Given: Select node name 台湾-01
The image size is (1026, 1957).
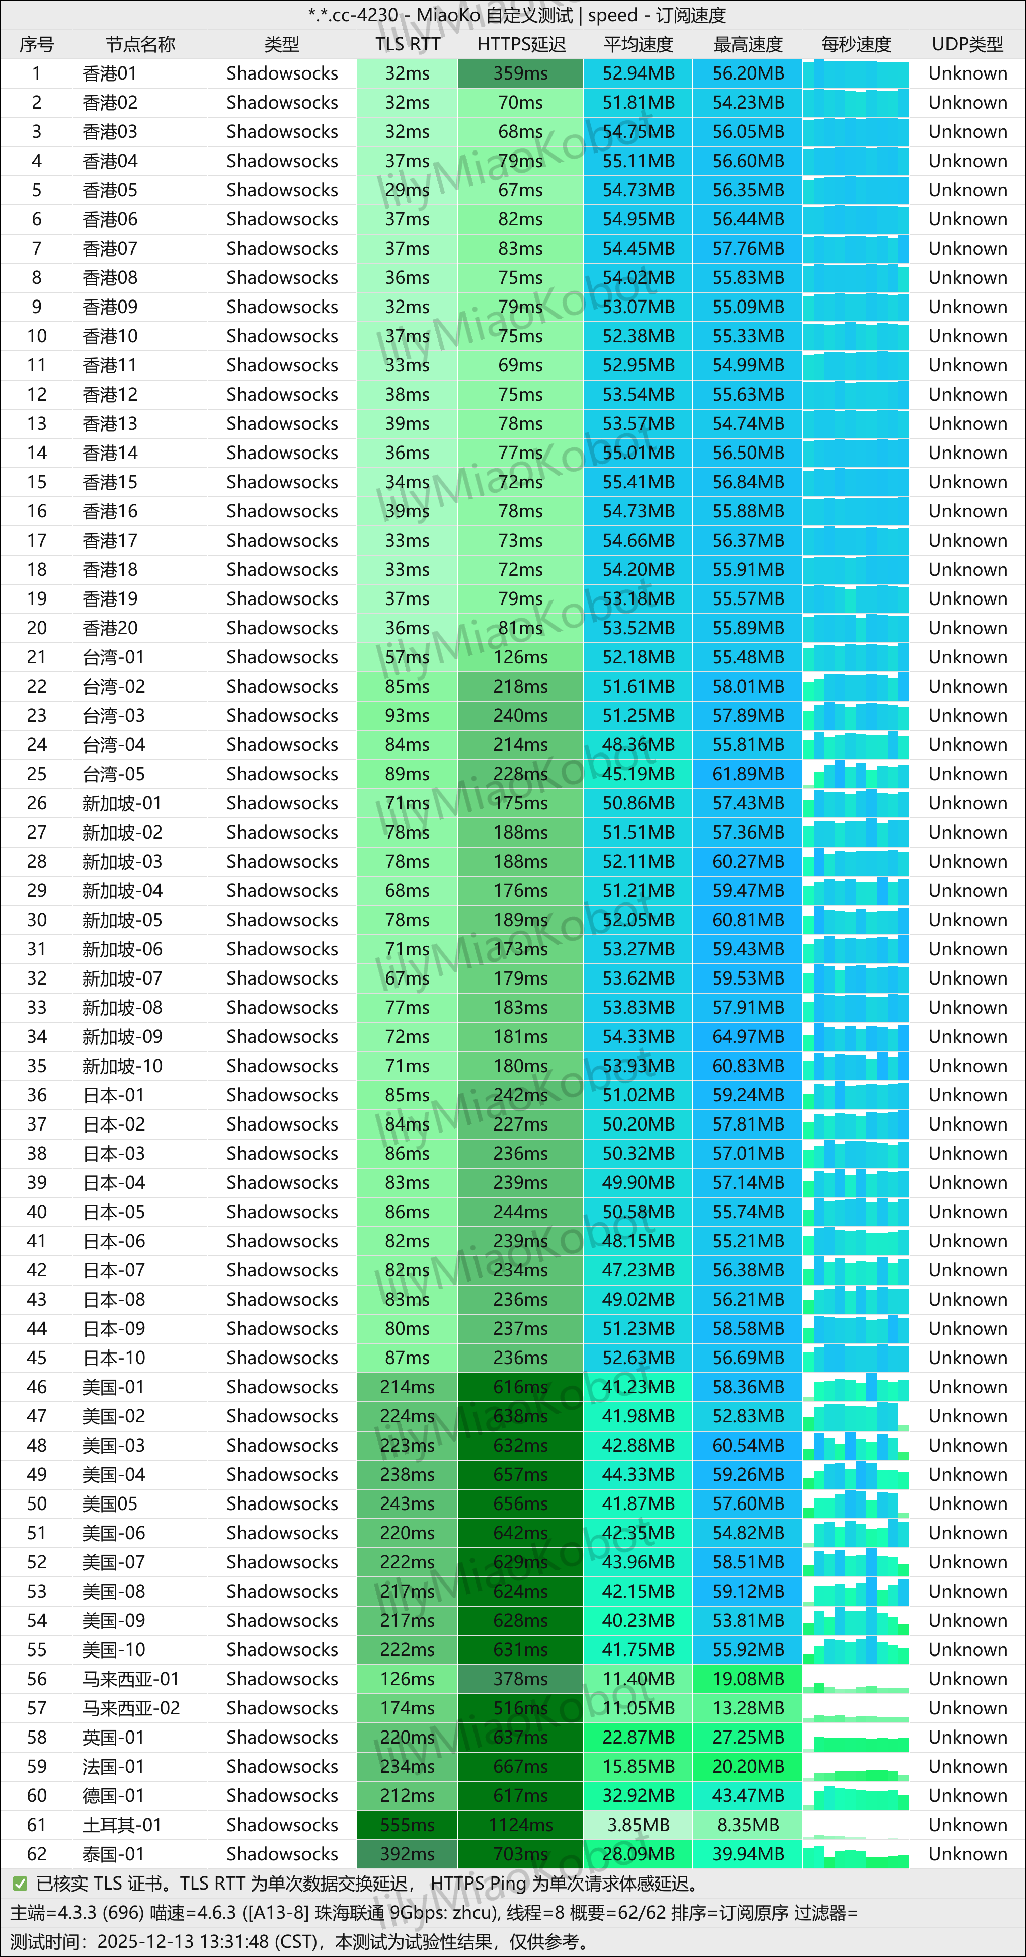Looking at the screenshot, I should pos(113,657).
